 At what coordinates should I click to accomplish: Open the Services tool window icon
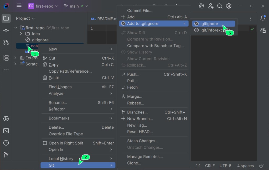6,119
